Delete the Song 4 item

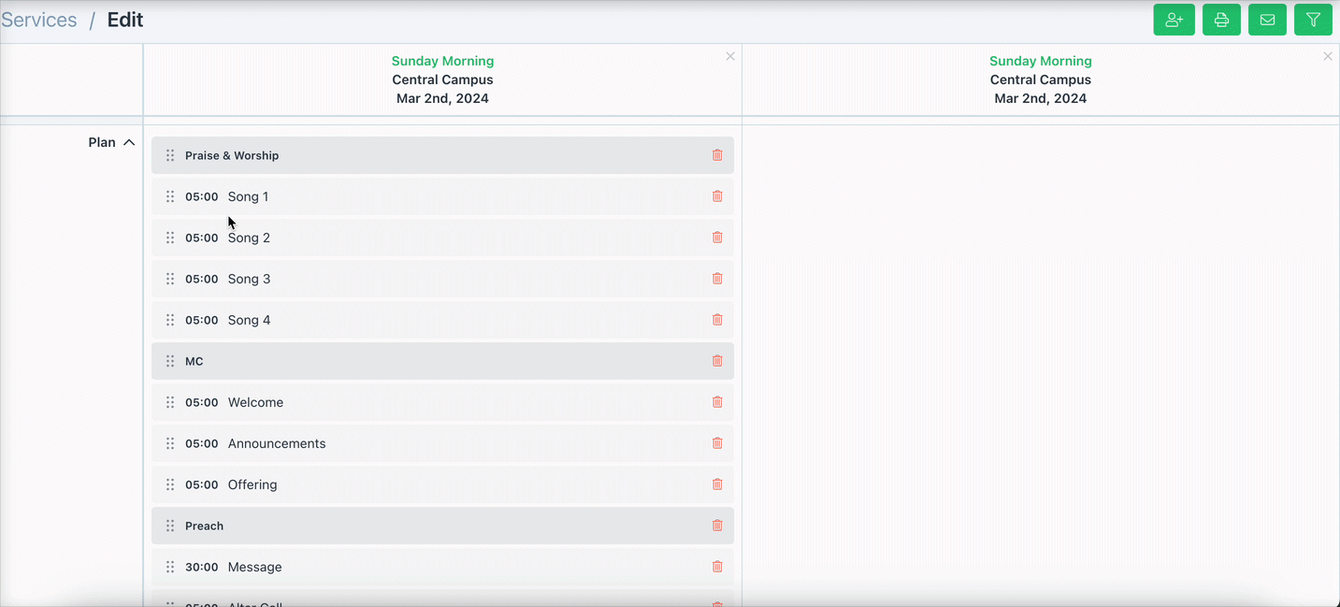(717, 320)
